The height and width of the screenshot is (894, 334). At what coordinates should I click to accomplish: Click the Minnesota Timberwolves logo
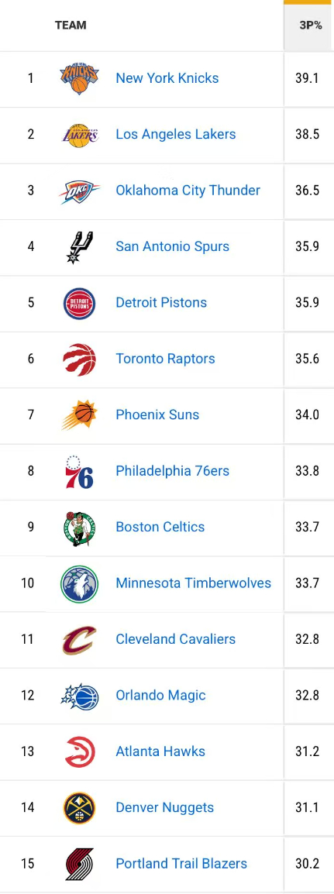(79, 584)
